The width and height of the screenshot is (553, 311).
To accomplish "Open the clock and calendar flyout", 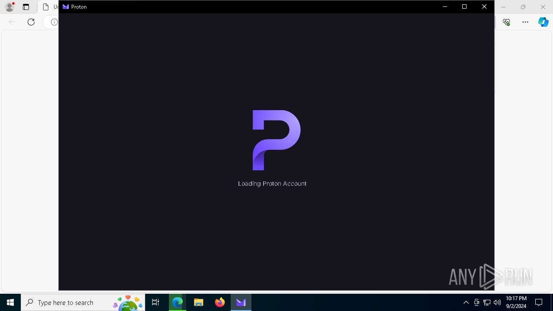I will pos(516,302).
